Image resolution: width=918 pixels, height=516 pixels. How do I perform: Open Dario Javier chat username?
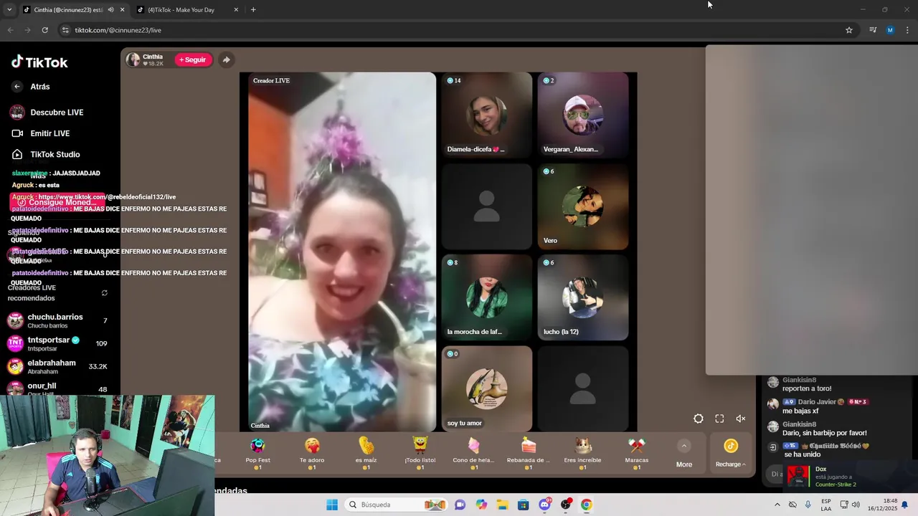tap(817, 402)
